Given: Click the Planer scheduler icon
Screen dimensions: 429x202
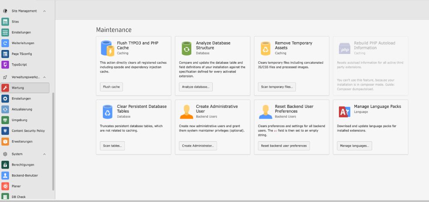Looking at the screenshot, I should click(5, 186).
